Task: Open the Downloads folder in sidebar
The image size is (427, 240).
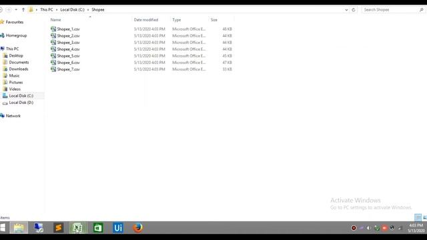Action: pyautogui.click(x=19, y=69)
